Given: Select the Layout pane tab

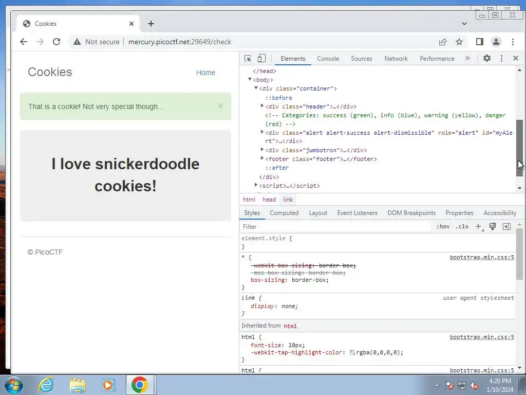Looking at the screenshot, I should pos(318,213).
